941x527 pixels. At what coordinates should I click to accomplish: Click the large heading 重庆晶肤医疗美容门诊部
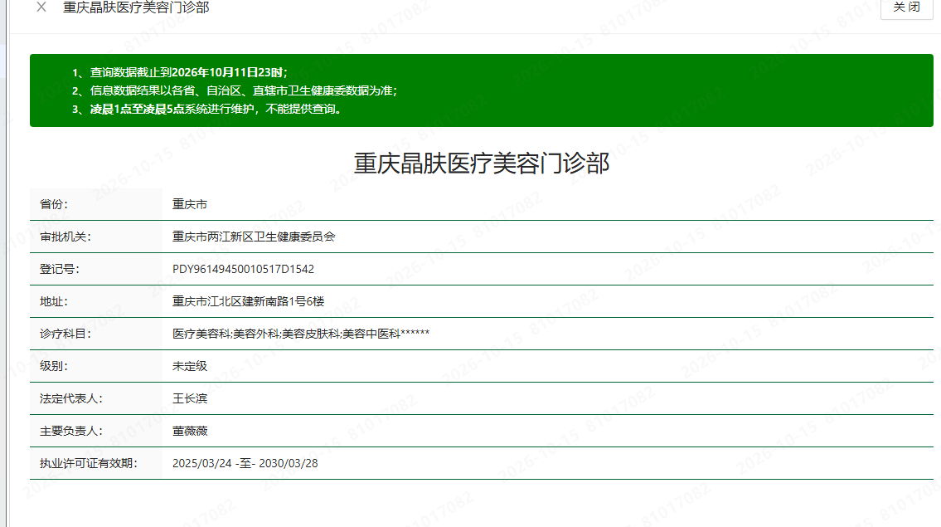point(482,163)
